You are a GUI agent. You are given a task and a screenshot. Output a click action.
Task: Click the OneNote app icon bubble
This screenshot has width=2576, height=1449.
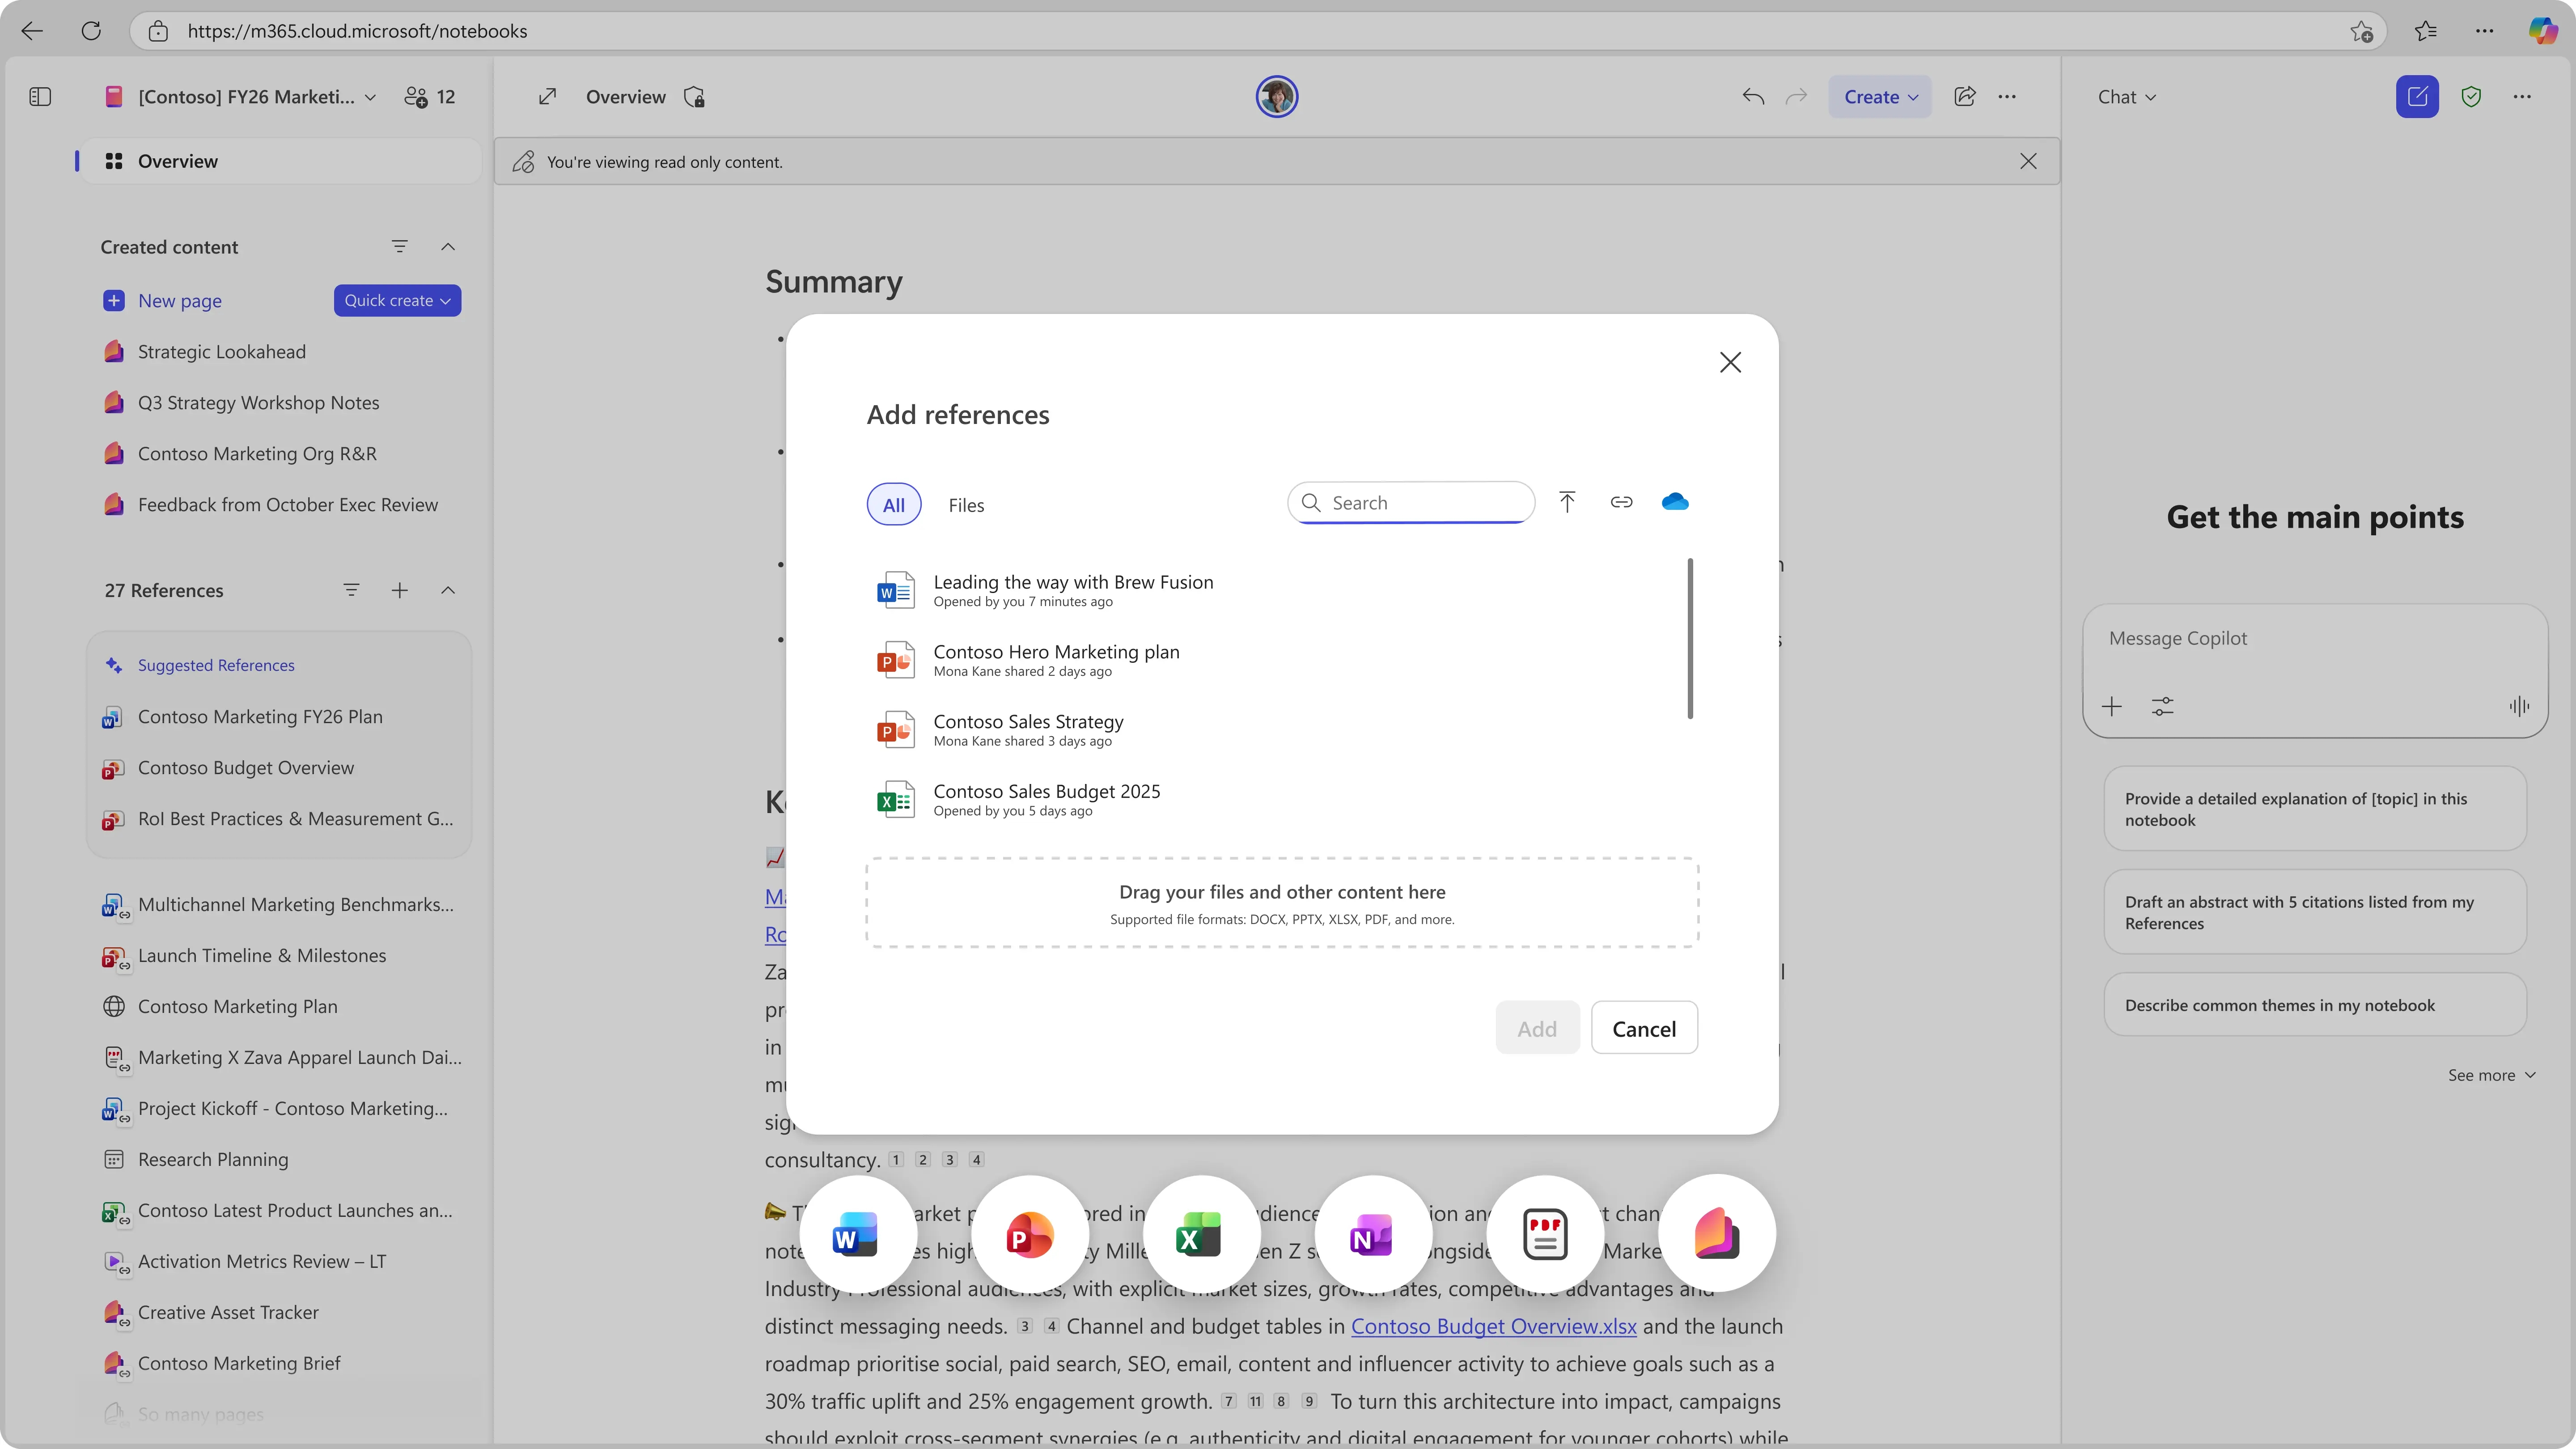tap(1371, 1235)
